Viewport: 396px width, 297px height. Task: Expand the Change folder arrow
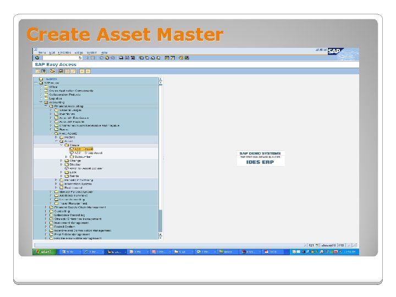(x=62, y=161)
